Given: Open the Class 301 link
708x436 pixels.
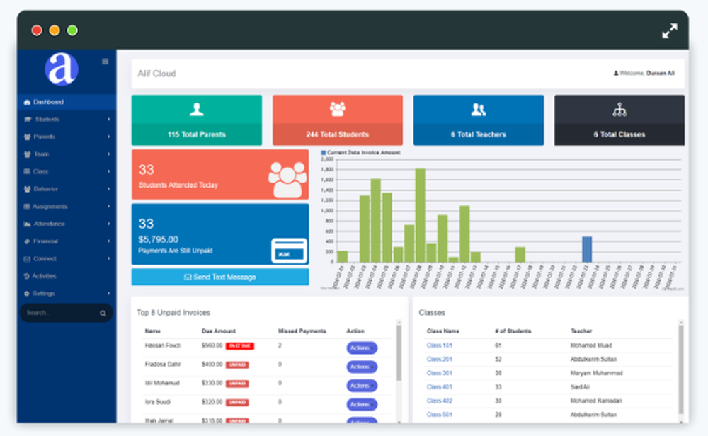Looking at the screenshot, I should (x=440, y=373).
